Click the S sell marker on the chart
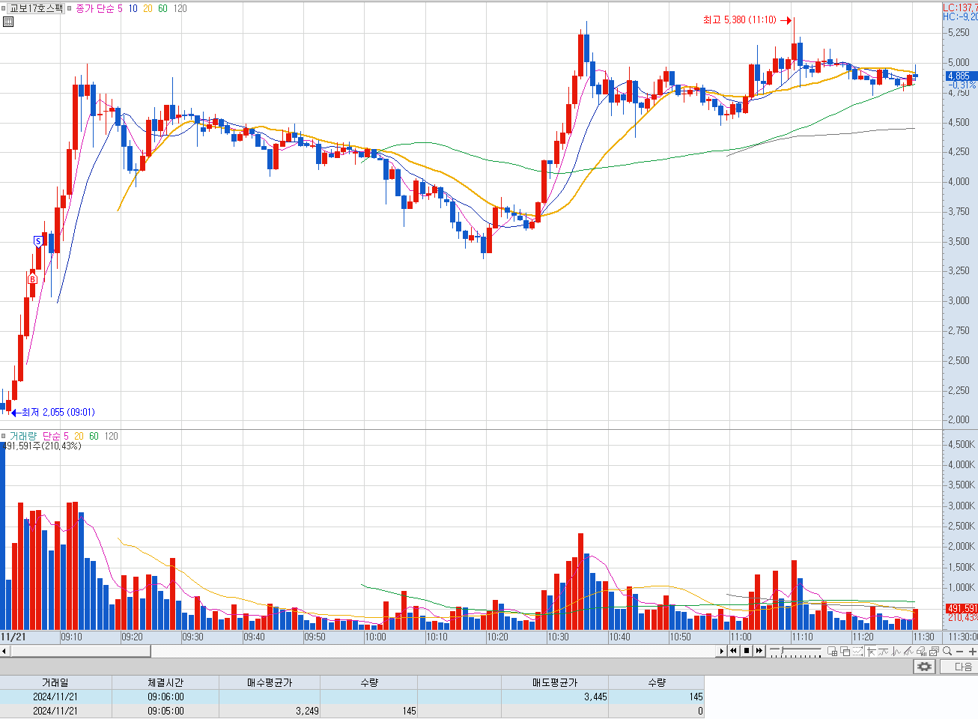Viewport: 978px width, 719px height. tap(38, 241)
